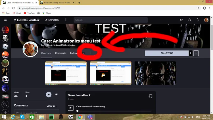Open the Chrome profile icon
This screenshot has height=120, width=213.
[204, 8]
